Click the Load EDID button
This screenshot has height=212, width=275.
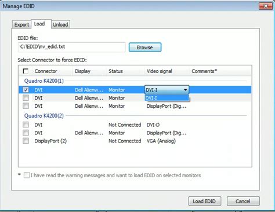204,202
